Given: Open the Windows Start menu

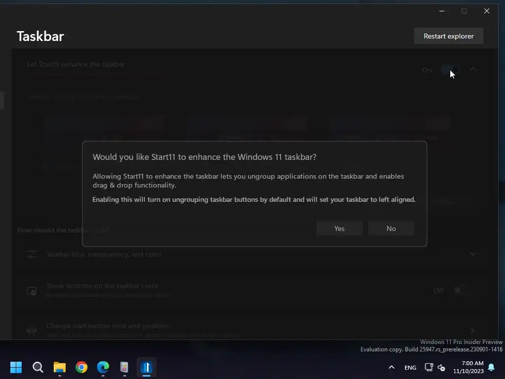Looking at the screenshot, I should pos(16,367).
